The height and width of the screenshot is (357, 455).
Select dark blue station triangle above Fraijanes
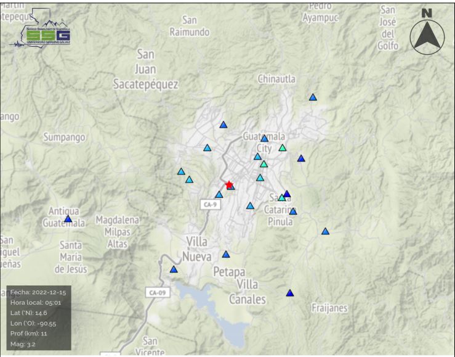[290, 293]
